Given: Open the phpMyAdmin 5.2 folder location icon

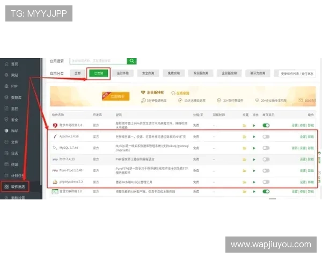Looking at the screenshot, I should [x=244, y=182].
